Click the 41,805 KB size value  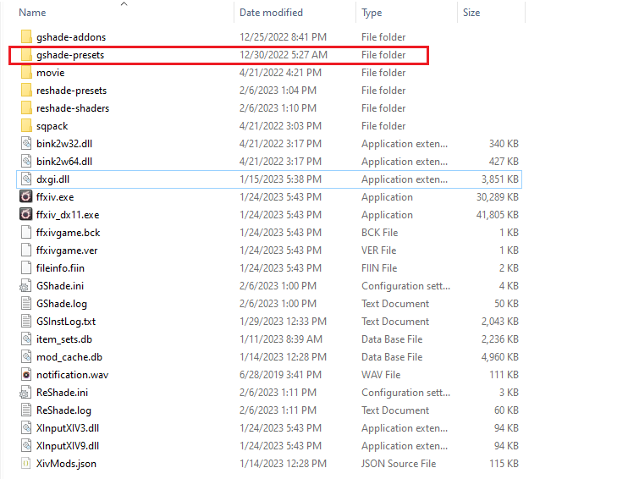click(498, 215)
